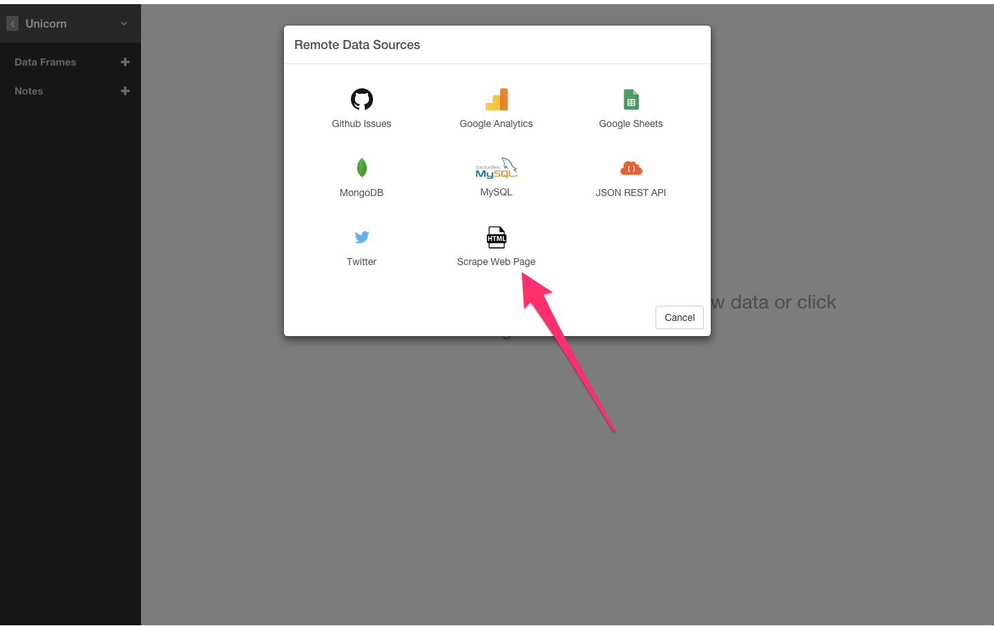Click the MongoDB label
Screen dimensions: 994x626
pyautogui.click(x=361, y=193)
